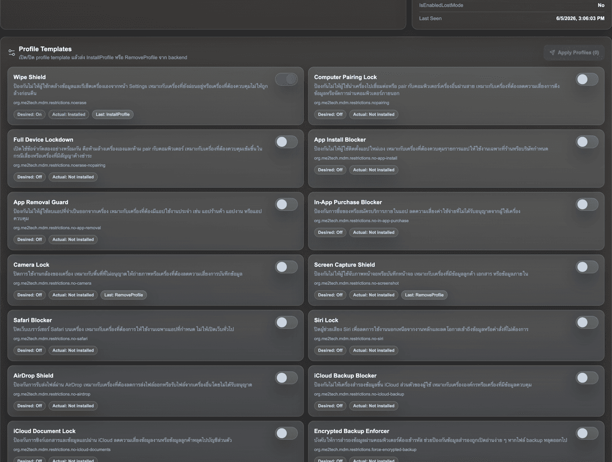Click the iCloud Document Lock title

coord(44,431)
